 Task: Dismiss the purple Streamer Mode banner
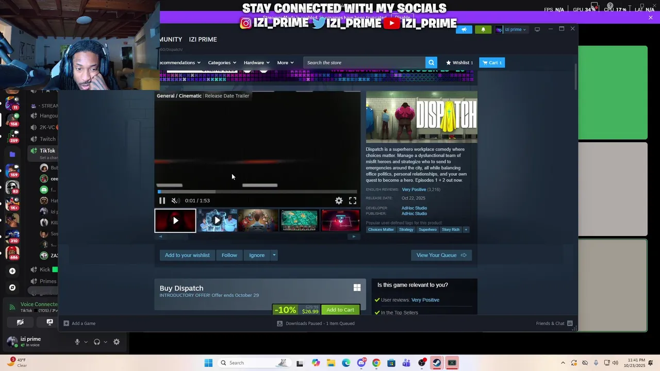[651, 18]
